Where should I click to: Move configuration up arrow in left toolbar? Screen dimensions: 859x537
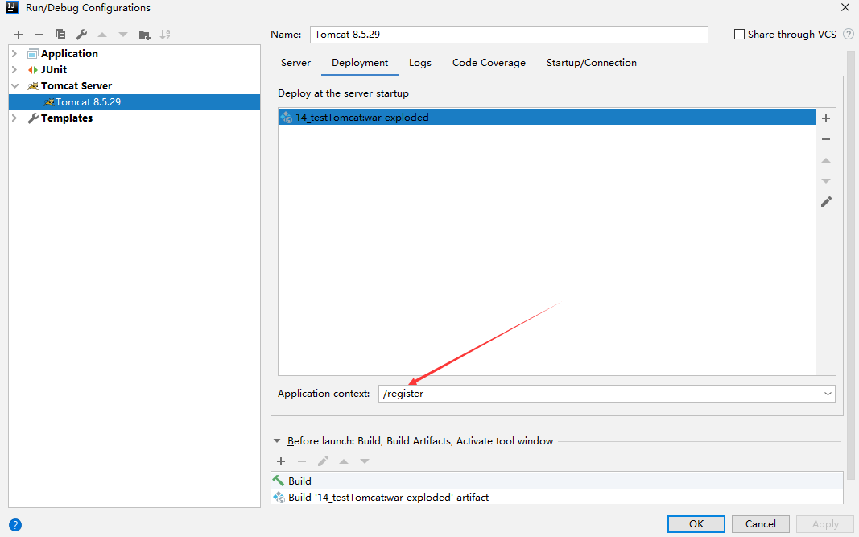(102, 35)
